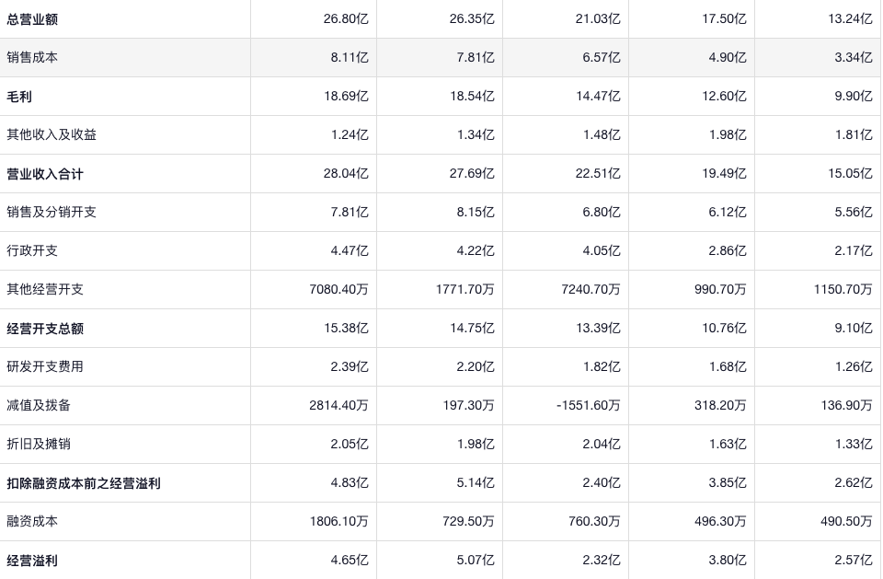Select the negative -1551.60万 impairment cell

[x=588, y=405]
